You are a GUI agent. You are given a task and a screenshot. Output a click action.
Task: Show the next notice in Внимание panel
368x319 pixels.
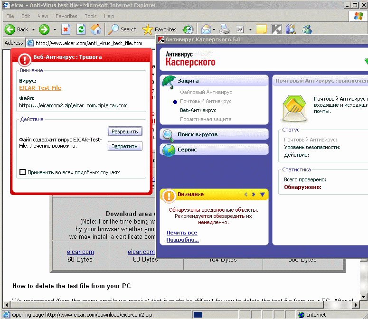[254, 194]
